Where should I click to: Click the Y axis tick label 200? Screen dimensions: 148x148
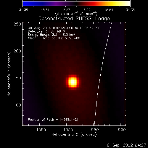tap(17, 51)
